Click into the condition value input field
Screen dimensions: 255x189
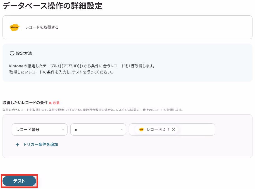(172, 129)
